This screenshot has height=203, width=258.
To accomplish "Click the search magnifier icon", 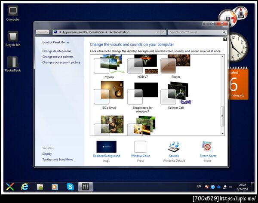I will click(x=224, y=32).
